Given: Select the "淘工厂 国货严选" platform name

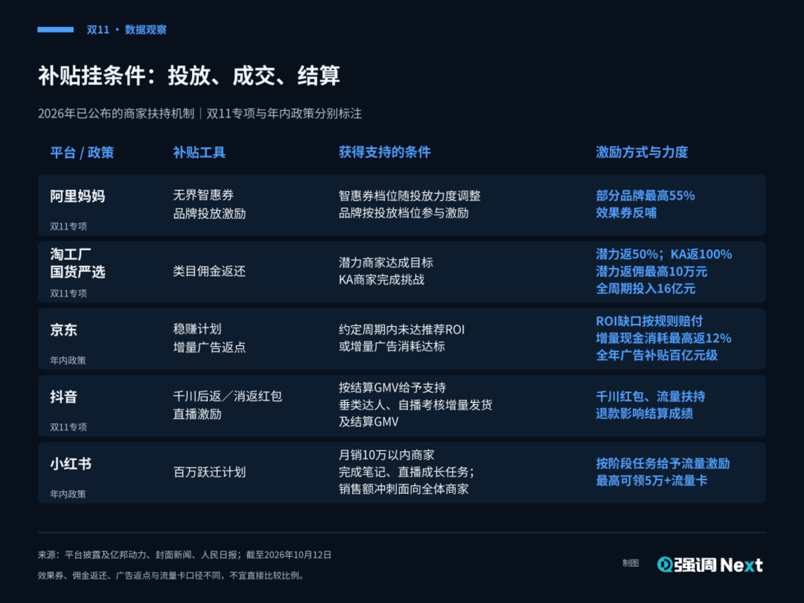Looking at the screenshot, I should pyautogui.click(x=78, y=263).
